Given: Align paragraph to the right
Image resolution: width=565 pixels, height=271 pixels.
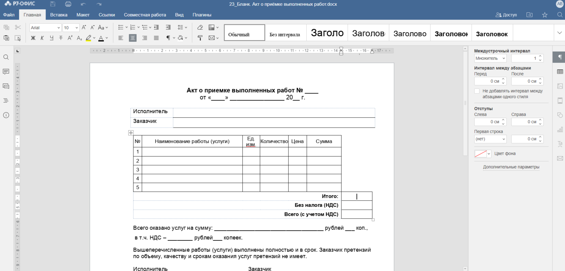Looking at the screenshot, I should coord(144,38).
